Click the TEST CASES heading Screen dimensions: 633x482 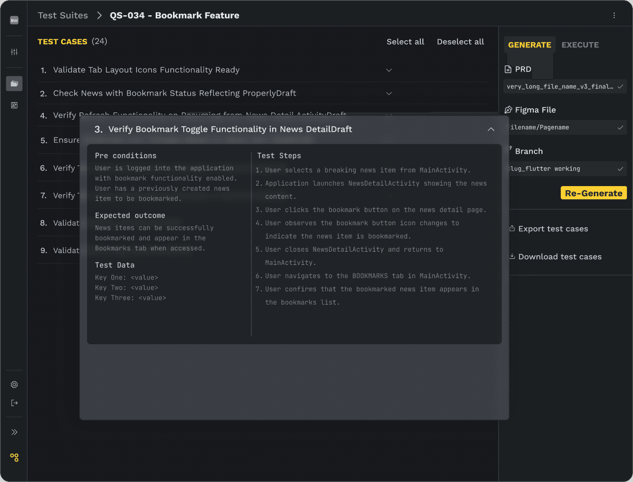(63, 42)
